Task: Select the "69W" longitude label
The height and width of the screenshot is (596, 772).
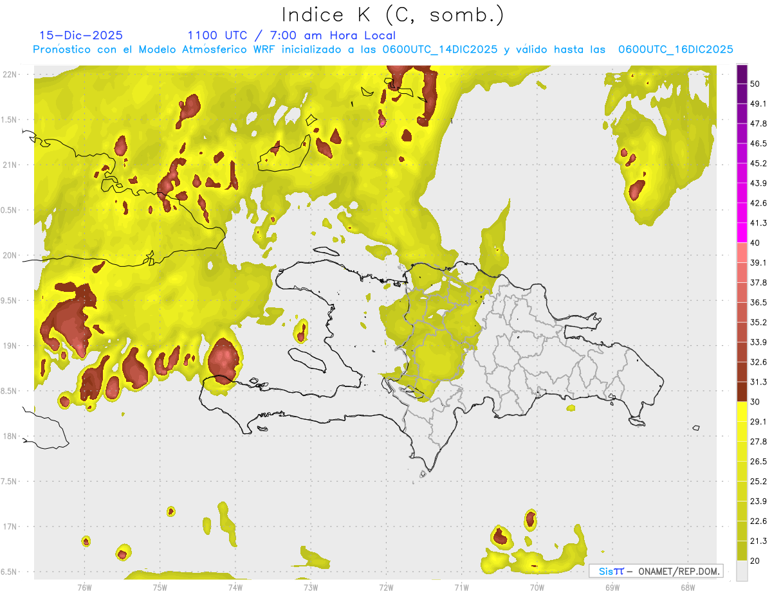Action: point(612,588)
